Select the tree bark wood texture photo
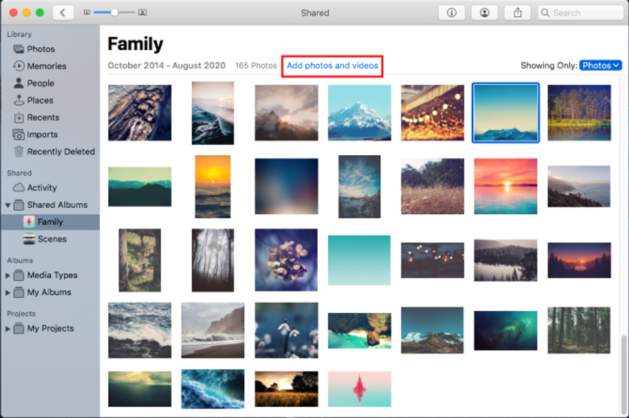The height and width of the screenshot is (418, 629). pyautogui.click(x=140, y=113)
